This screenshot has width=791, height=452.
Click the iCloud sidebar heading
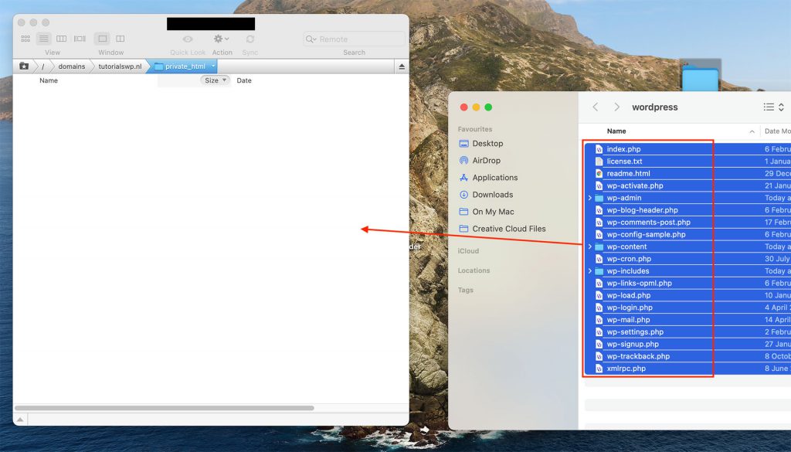coord(468,250)
